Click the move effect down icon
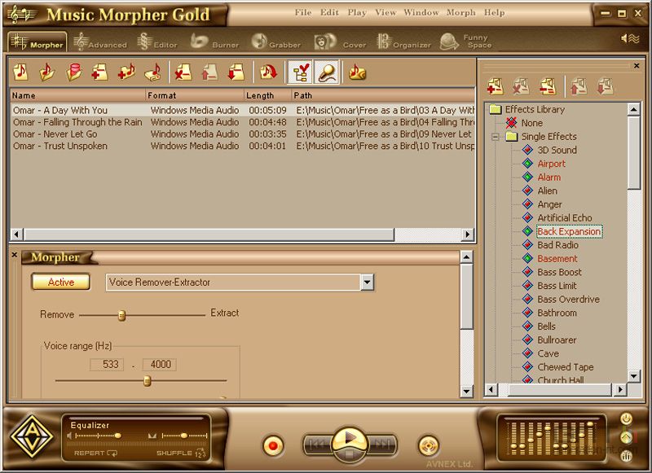The width and height of the screenshot is (652, 473). [x=605, y=86]
